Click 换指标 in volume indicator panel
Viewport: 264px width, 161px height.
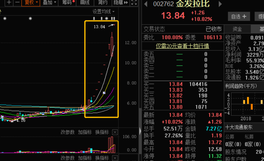(x=102, y=132)
